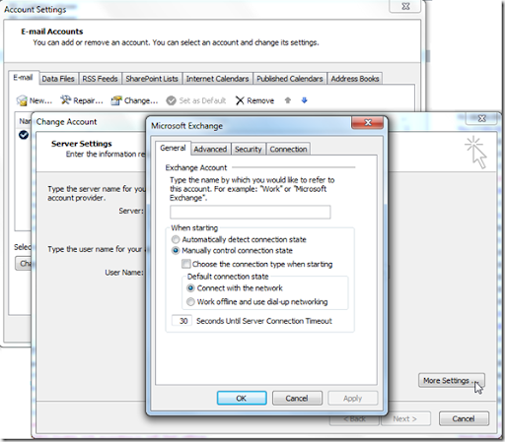Move account up with gray arrow

pyautogui.click(x=288, y=100)
